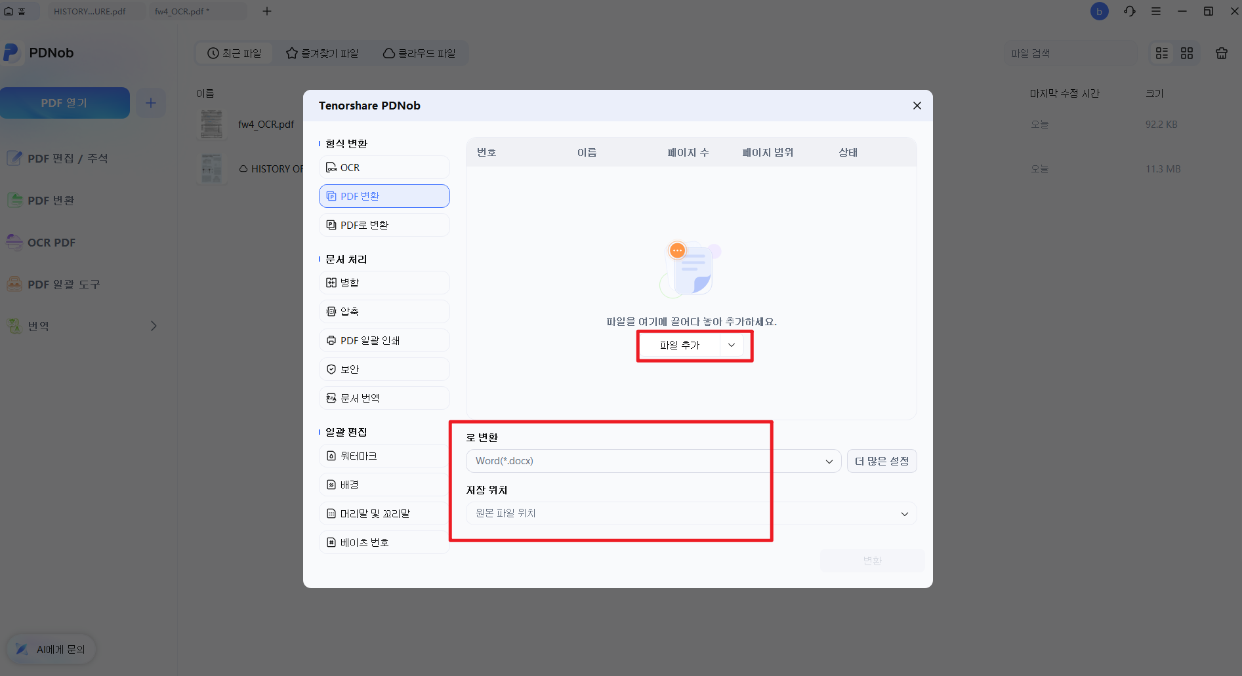Click the 더 많은 설정 button
Screen dimensions: 1242x676
(x=882, y=461)
